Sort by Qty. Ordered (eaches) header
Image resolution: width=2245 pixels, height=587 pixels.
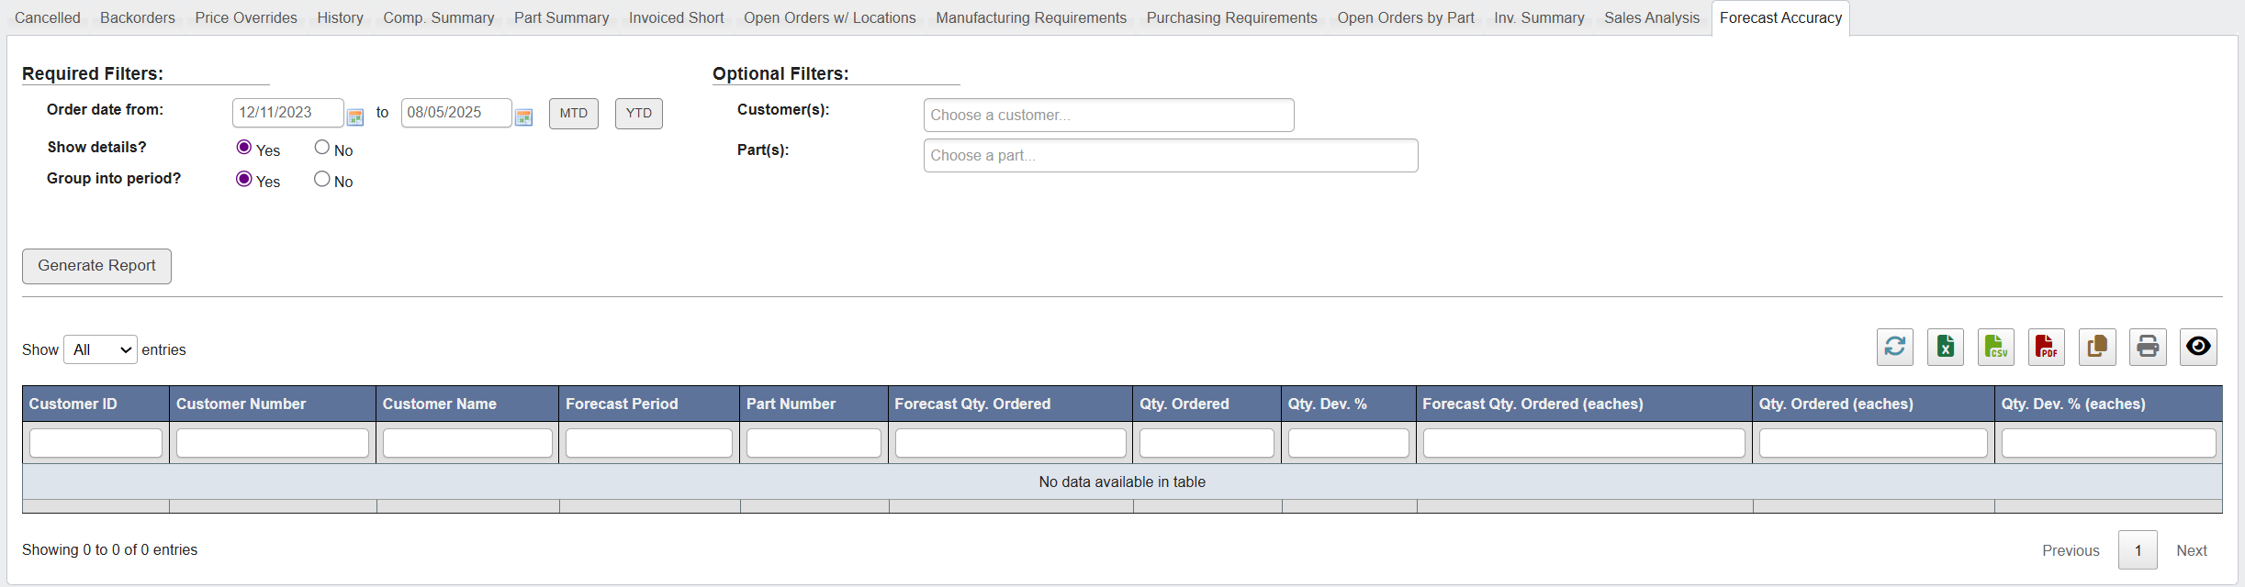1873,404
